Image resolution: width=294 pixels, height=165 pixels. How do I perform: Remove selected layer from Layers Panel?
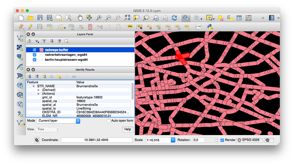(x=67, y=41)
